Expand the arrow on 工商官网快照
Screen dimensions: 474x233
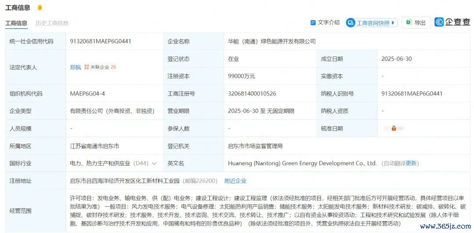pos(393,23)
